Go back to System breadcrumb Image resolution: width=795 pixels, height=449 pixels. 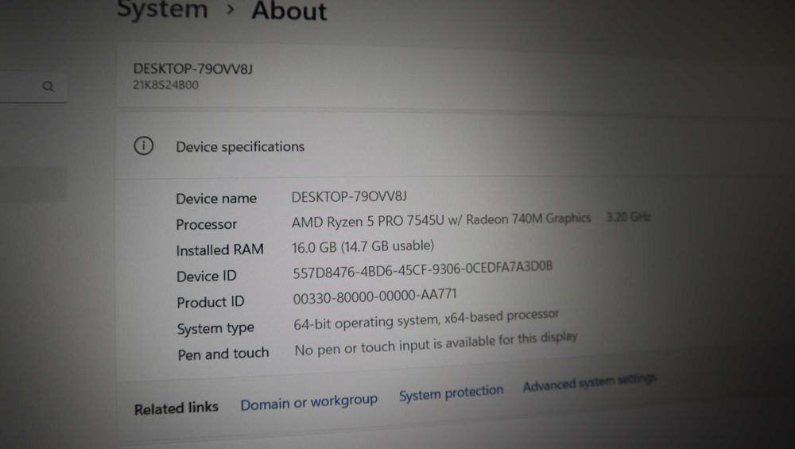pyautogui.click(x=162, y=10)
